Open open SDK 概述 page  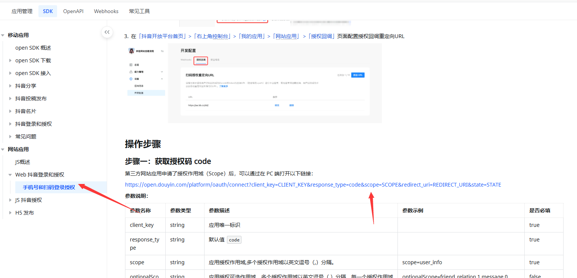[x=33, y=48]
